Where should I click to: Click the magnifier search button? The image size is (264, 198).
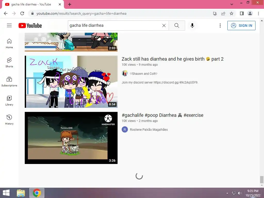click(177, 26)
